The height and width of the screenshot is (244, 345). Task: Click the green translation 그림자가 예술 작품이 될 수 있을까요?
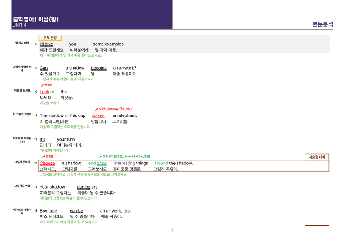tap(66, 79)
